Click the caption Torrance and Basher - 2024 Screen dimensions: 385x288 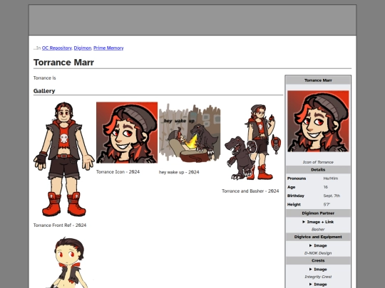(250, 191)
